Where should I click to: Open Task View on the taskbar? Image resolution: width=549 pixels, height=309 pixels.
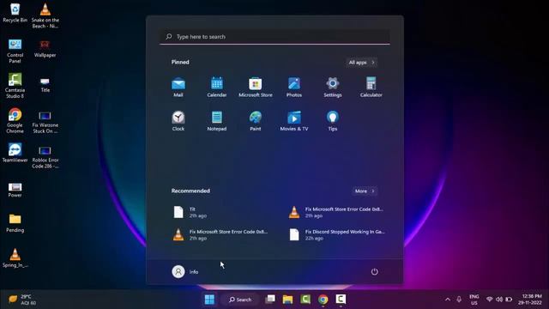point(270,300)
